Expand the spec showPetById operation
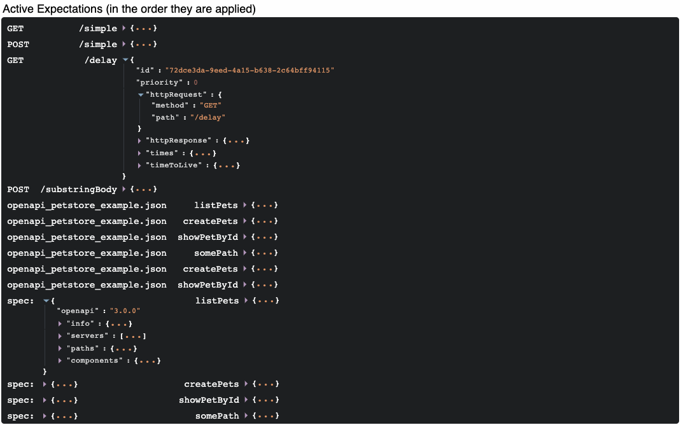Screen dimensions: 681x425 coord(246,400)
